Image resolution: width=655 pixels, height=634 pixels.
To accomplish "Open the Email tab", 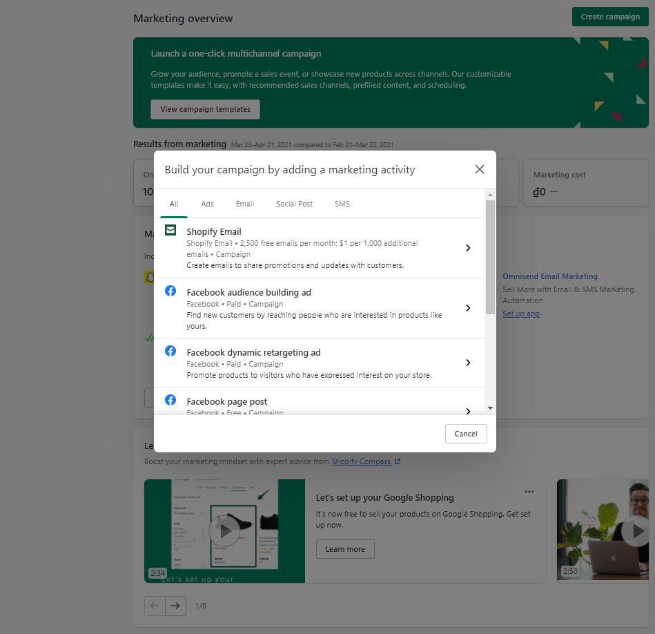I will 245,204.
